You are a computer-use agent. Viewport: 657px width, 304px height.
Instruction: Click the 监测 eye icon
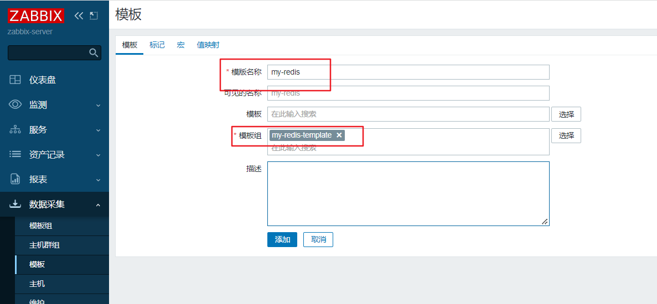[x=15, y=104]
